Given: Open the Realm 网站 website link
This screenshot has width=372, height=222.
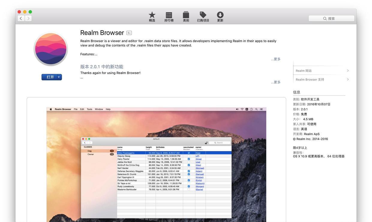Looking at the screenshot, I should pos(304,71).
